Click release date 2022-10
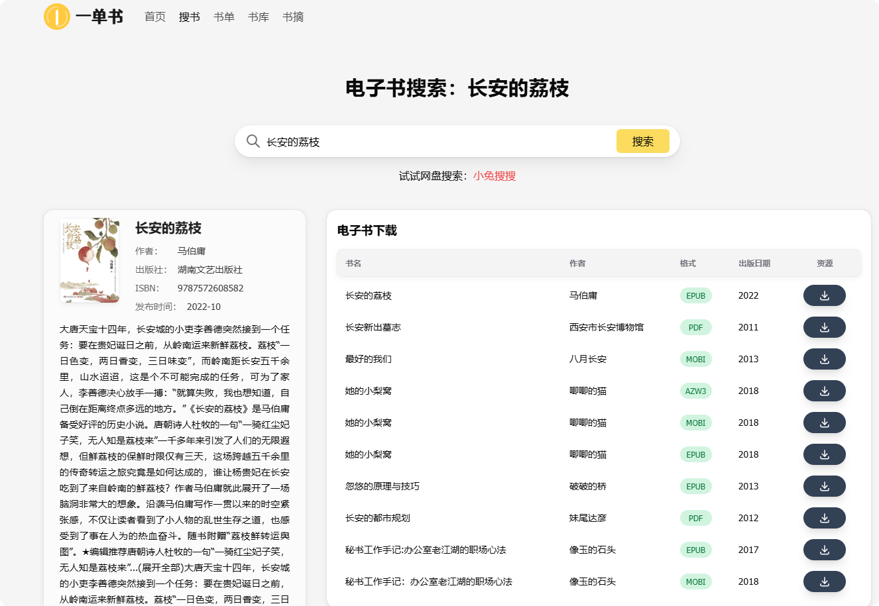Image resolution: width=879 pixels, height=606 pixels. (x=204, y=307)
